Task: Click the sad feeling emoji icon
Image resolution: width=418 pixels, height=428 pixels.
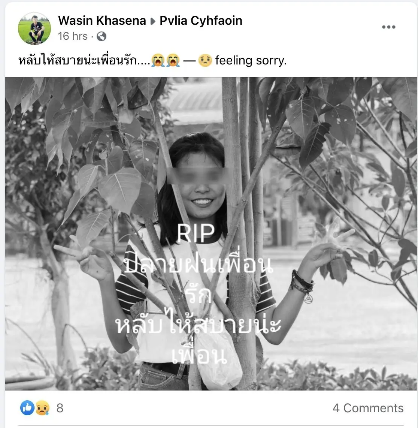Action: click(205, 60)
